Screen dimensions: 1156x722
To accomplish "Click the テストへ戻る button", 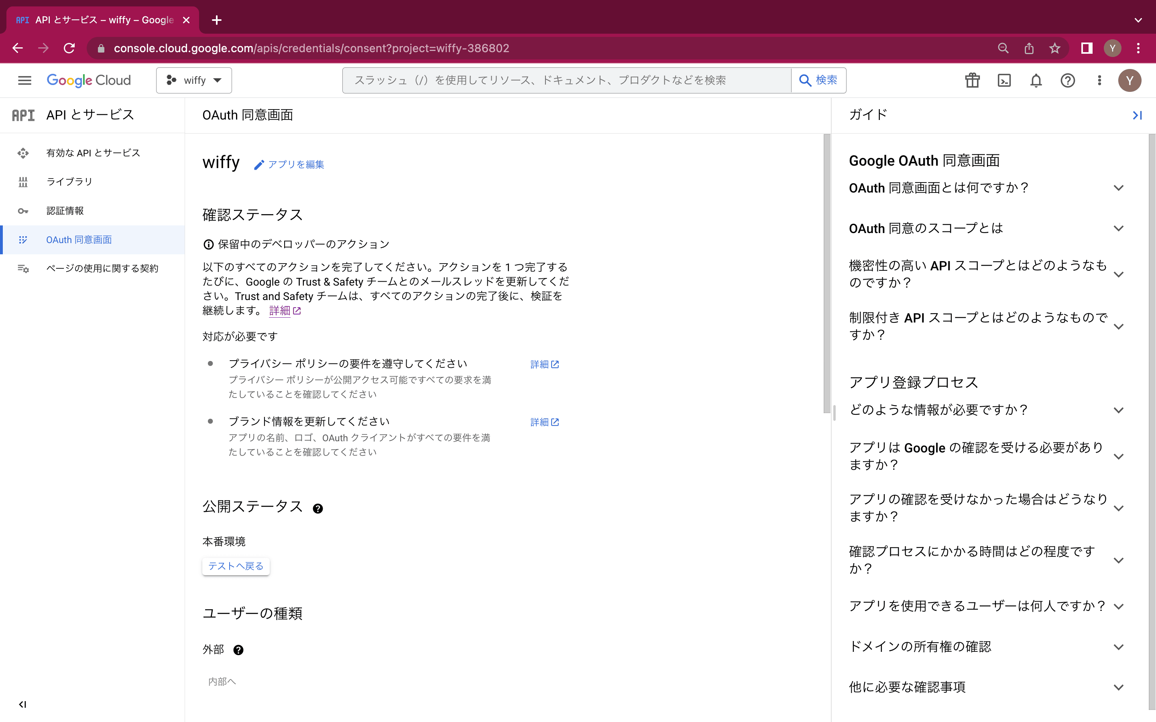I will 236,566.
